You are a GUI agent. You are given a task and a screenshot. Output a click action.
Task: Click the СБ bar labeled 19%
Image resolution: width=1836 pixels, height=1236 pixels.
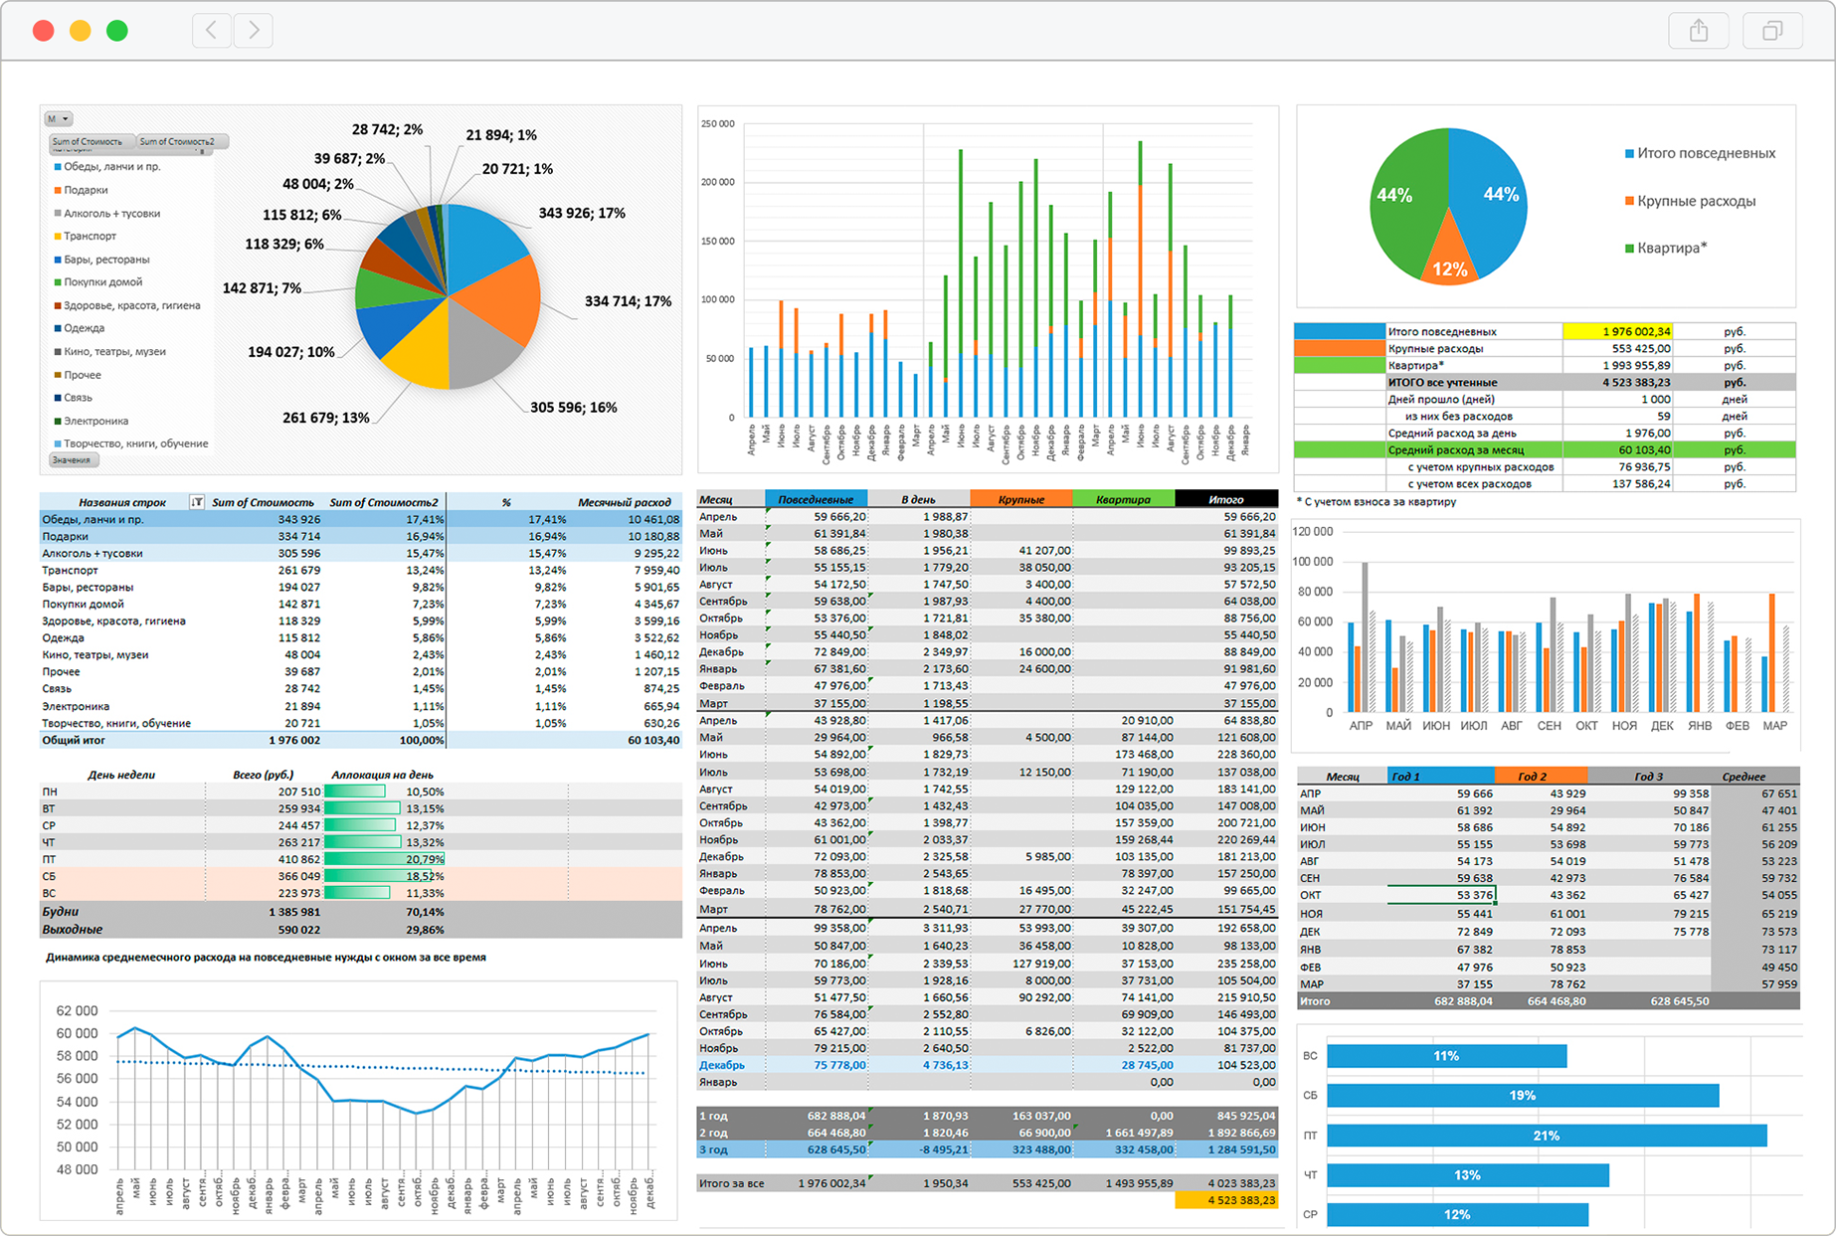pos(1523,1096)
